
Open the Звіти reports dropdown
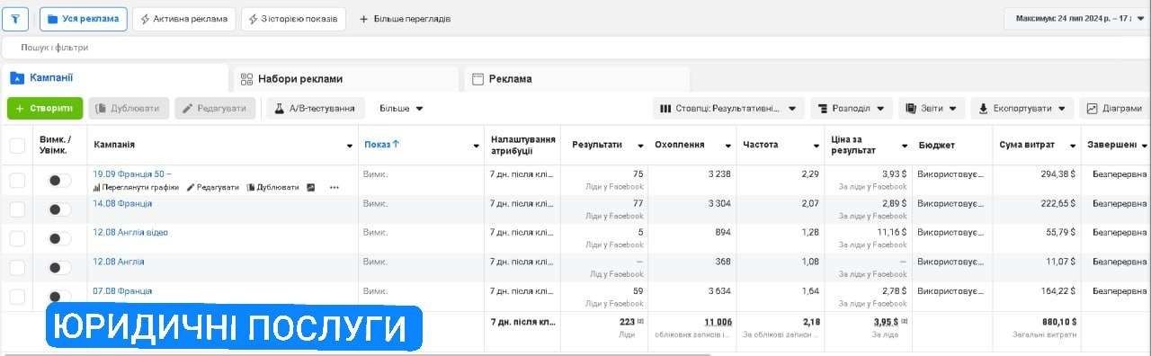(x=932, y=109)
